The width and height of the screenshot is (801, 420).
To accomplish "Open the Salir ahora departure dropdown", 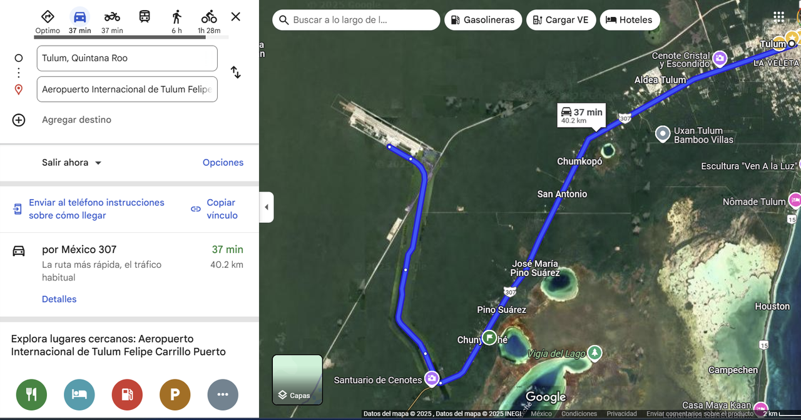I will coord(72,163).
